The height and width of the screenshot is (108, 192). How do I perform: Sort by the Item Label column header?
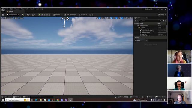click(x=140, y=23)
